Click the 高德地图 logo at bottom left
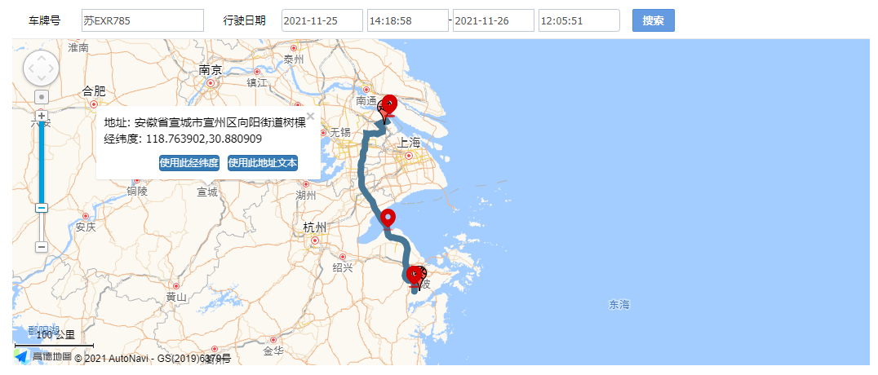The image size is (878, 375). (43, 357)
